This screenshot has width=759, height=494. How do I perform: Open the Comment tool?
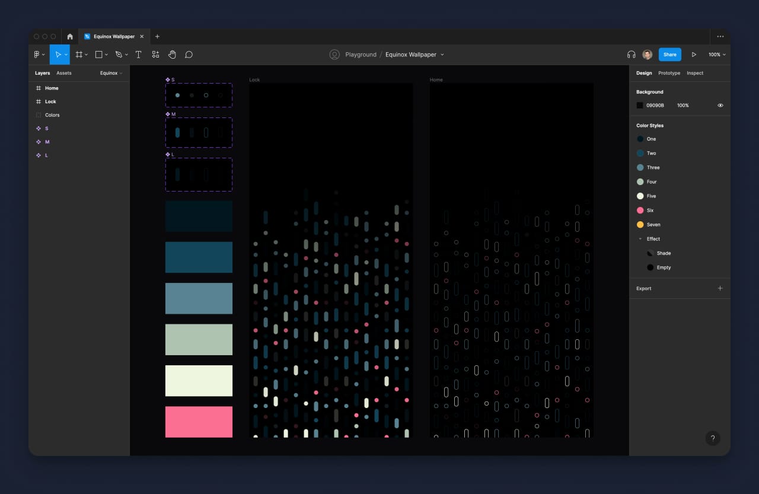pyautogui.click(x=189, y=54)
